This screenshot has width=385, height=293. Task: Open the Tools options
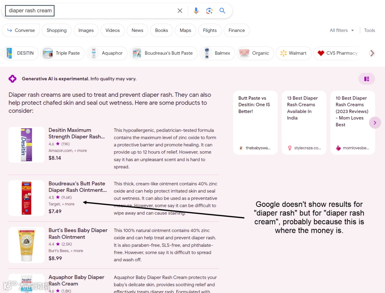click(369, 30)
